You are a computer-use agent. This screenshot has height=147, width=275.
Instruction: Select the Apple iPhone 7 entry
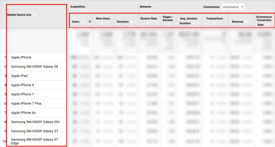tap(22, 94)
